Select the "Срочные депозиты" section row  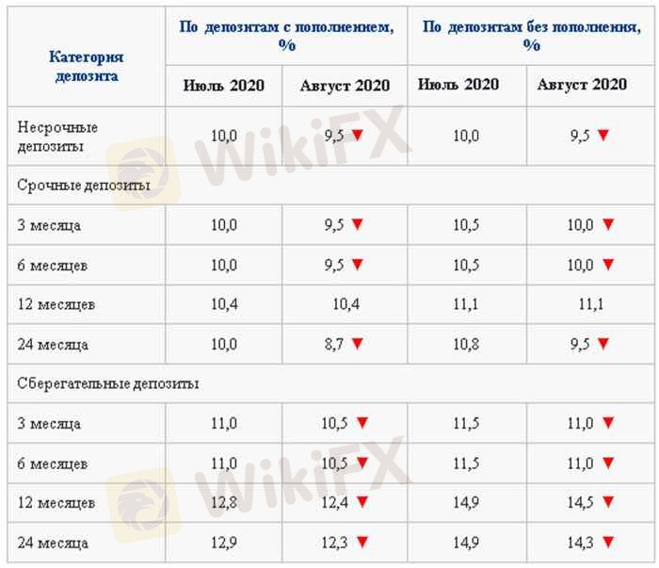coord(83,186)
